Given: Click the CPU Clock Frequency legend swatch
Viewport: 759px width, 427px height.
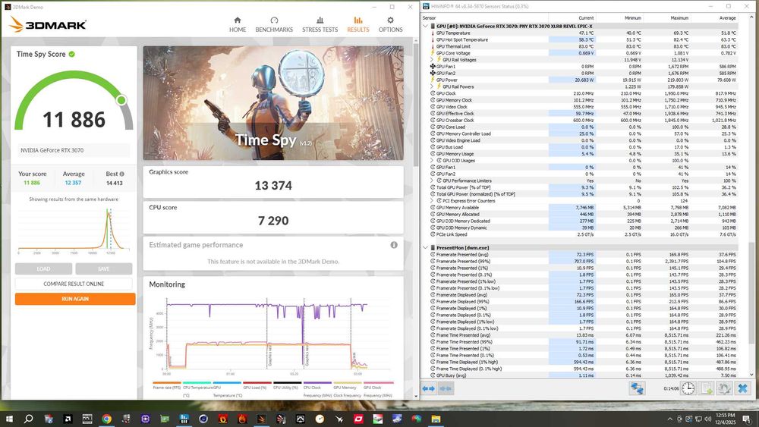Looking at the screenshot, I should click(x=317, y=382).
